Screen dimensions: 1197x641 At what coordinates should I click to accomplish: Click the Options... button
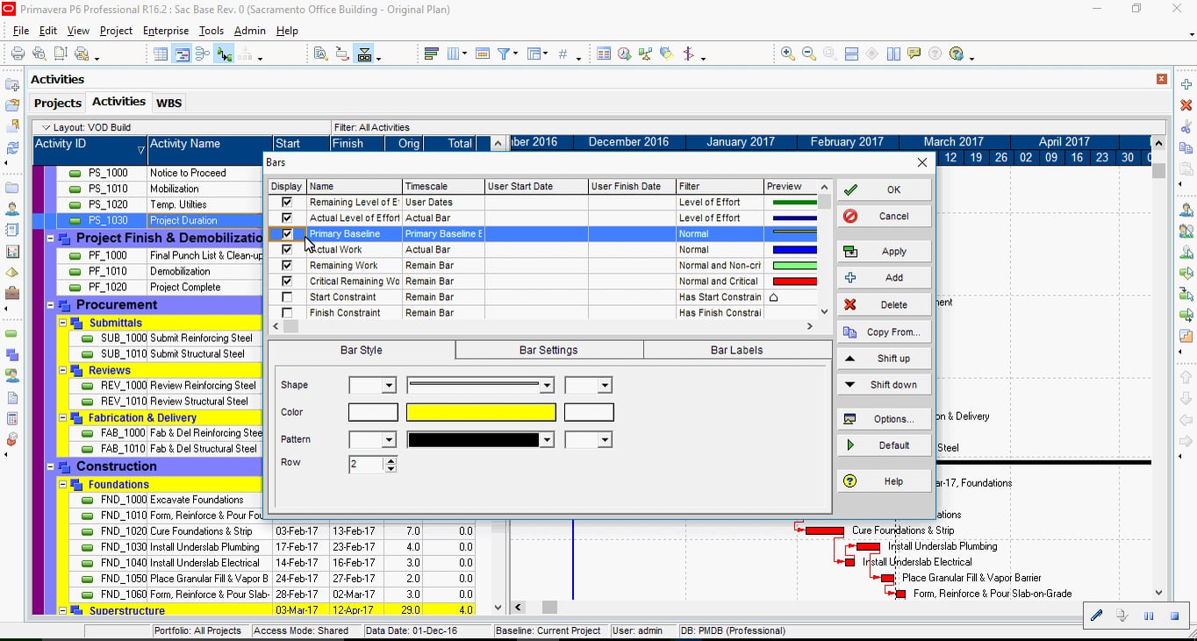(x=884, y=419)
